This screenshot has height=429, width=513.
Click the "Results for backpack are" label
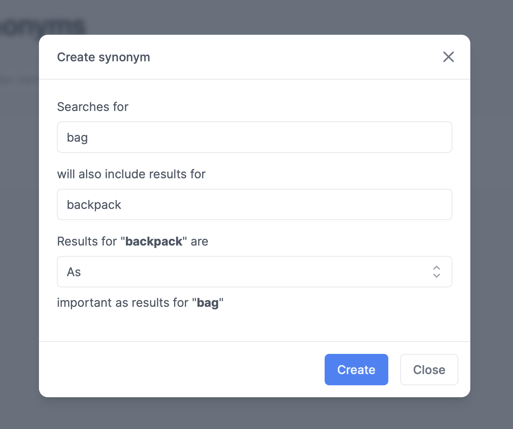133,241
